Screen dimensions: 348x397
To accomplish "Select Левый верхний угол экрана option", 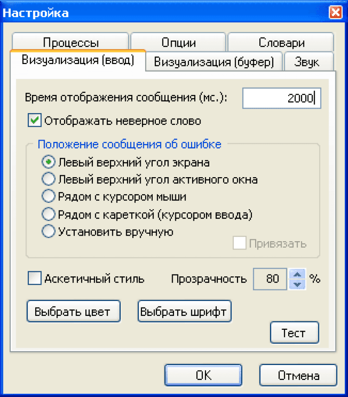I will coord(48,162).
